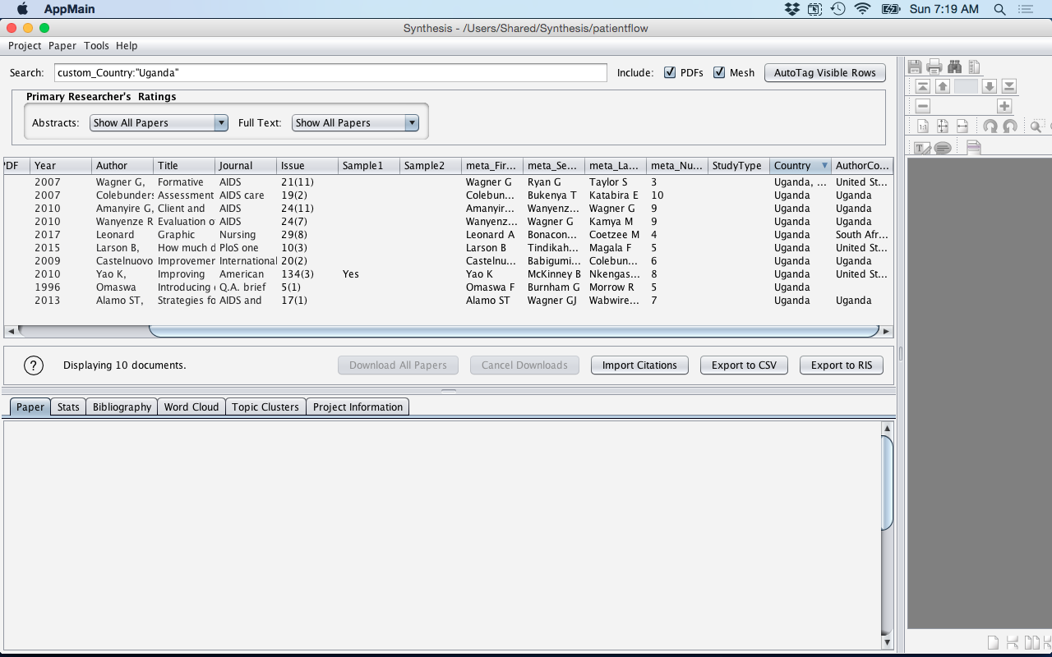Click the printer icon in the PDF toolbar
Image resolution: width=1052 pixels, height=657 pixels.
click(x=934, y=67)
